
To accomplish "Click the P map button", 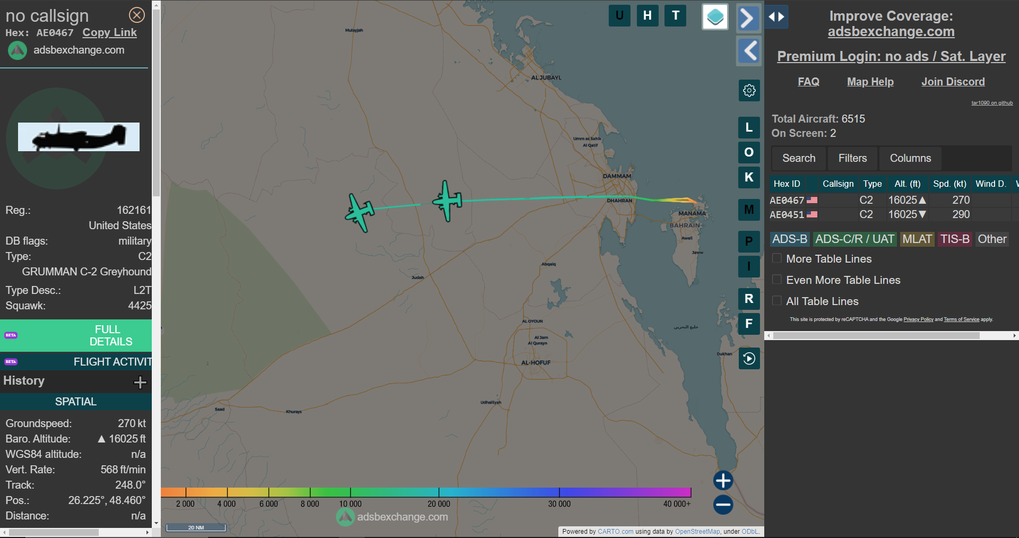I will pyautogui.click(x=749, y=241).
